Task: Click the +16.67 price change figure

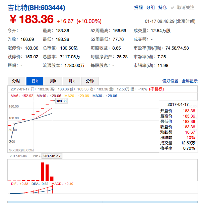Action: click(65, 21)
